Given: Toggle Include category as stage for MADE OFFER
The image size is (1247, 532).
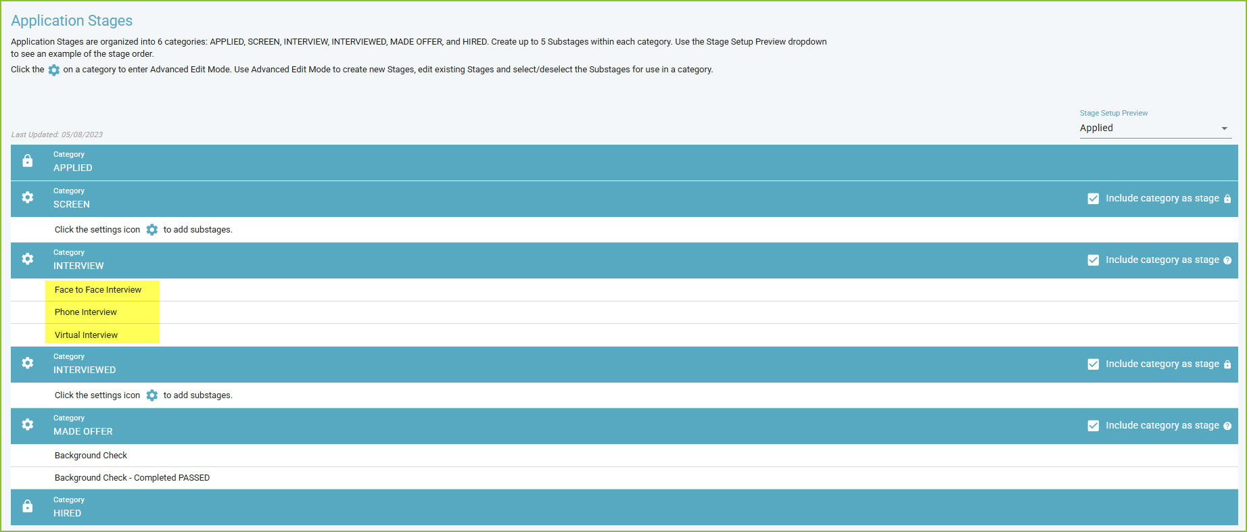Looking at the screenshot, I should (x=1093, y=426).
